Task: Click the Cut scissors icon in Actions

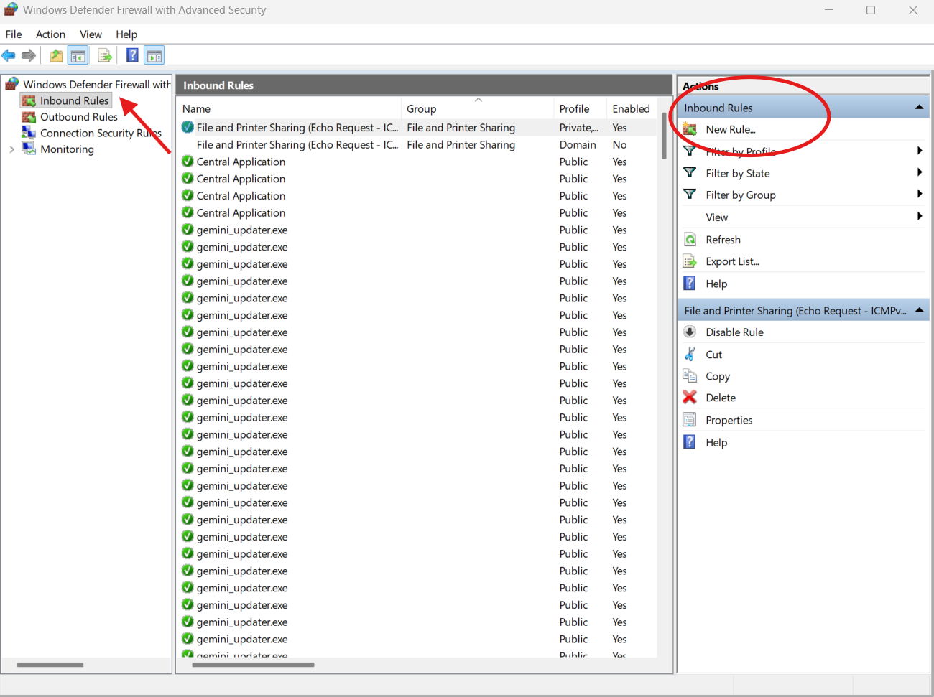Action: [x=690, y=355]
